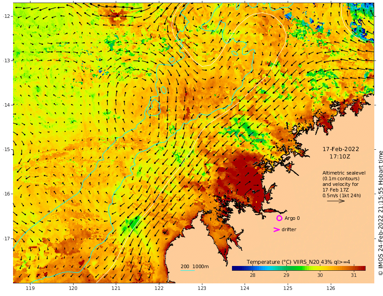This screenshot has width=383, height=296.
Task: Click the magenta Argo circle legend marker
Action: (279, 218)
